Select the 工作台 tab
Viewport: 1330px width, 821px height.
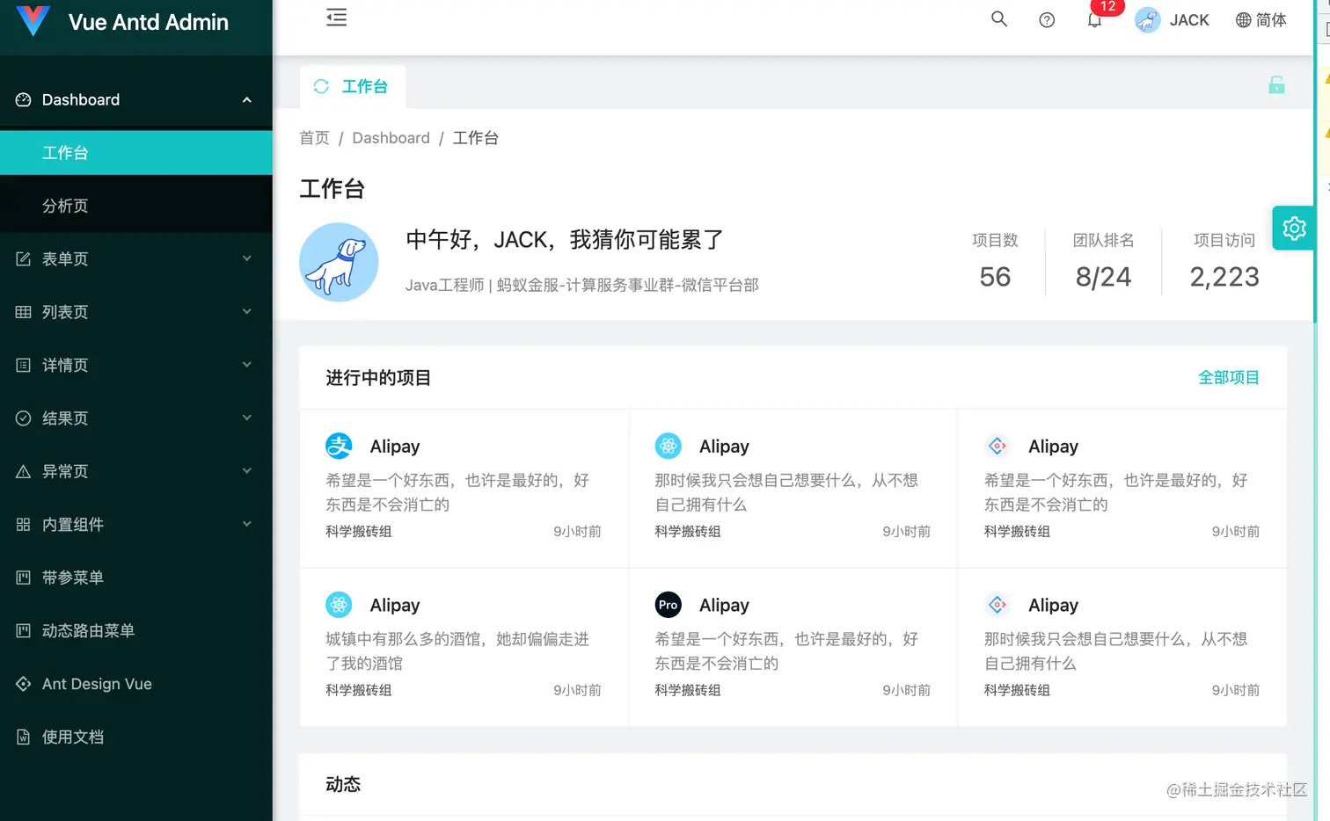point(364,85)
